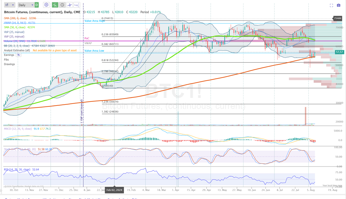Click the pink PoC label
The image size is (346, 199).
(x=87, y=38)
